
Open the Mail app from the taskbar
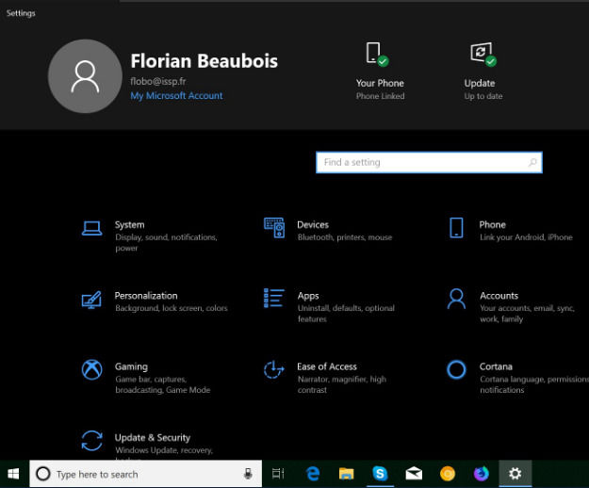point(414,474)
